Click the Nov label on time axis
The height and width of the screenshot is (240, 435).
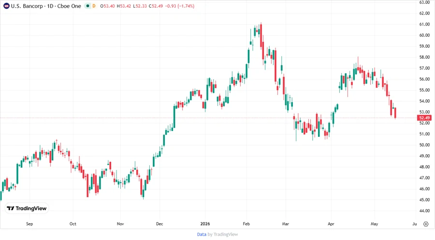[x=120, y=224]
